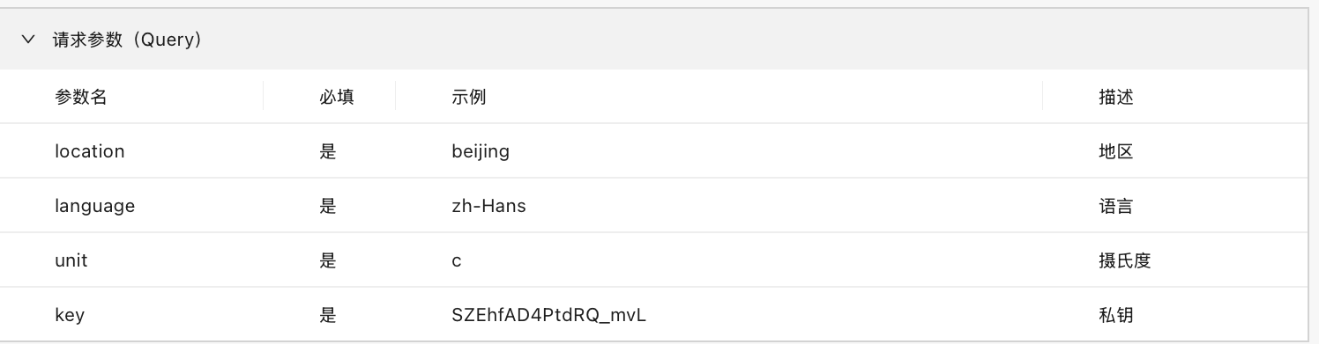Select the 描述 column header
Screen dimensions: 1319x344
point(1116,97)
